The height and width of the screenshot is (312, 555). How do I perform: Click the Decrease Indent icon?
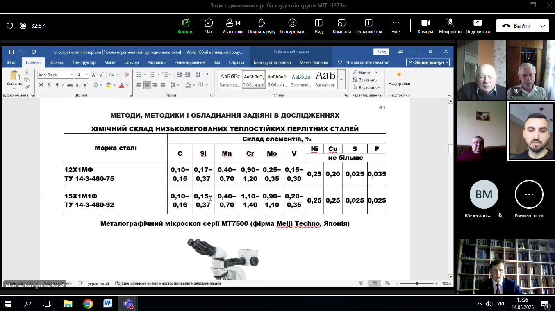click(179, 75)
